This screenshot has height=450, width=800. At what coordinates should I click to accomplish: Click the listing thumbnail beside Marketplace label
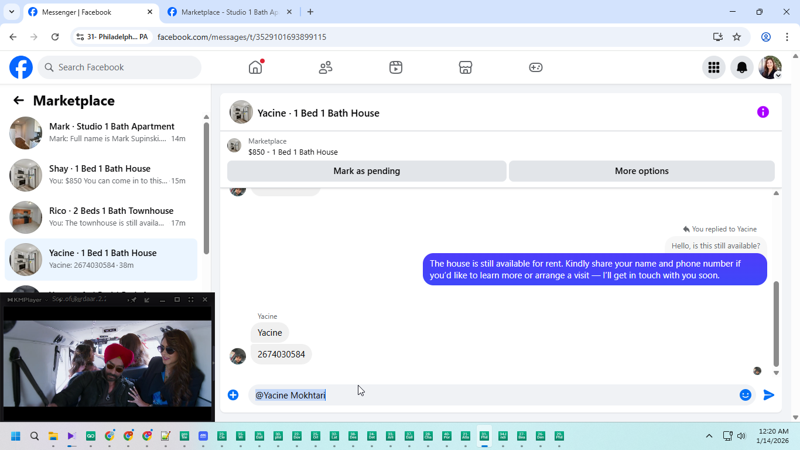coord(234,145)
